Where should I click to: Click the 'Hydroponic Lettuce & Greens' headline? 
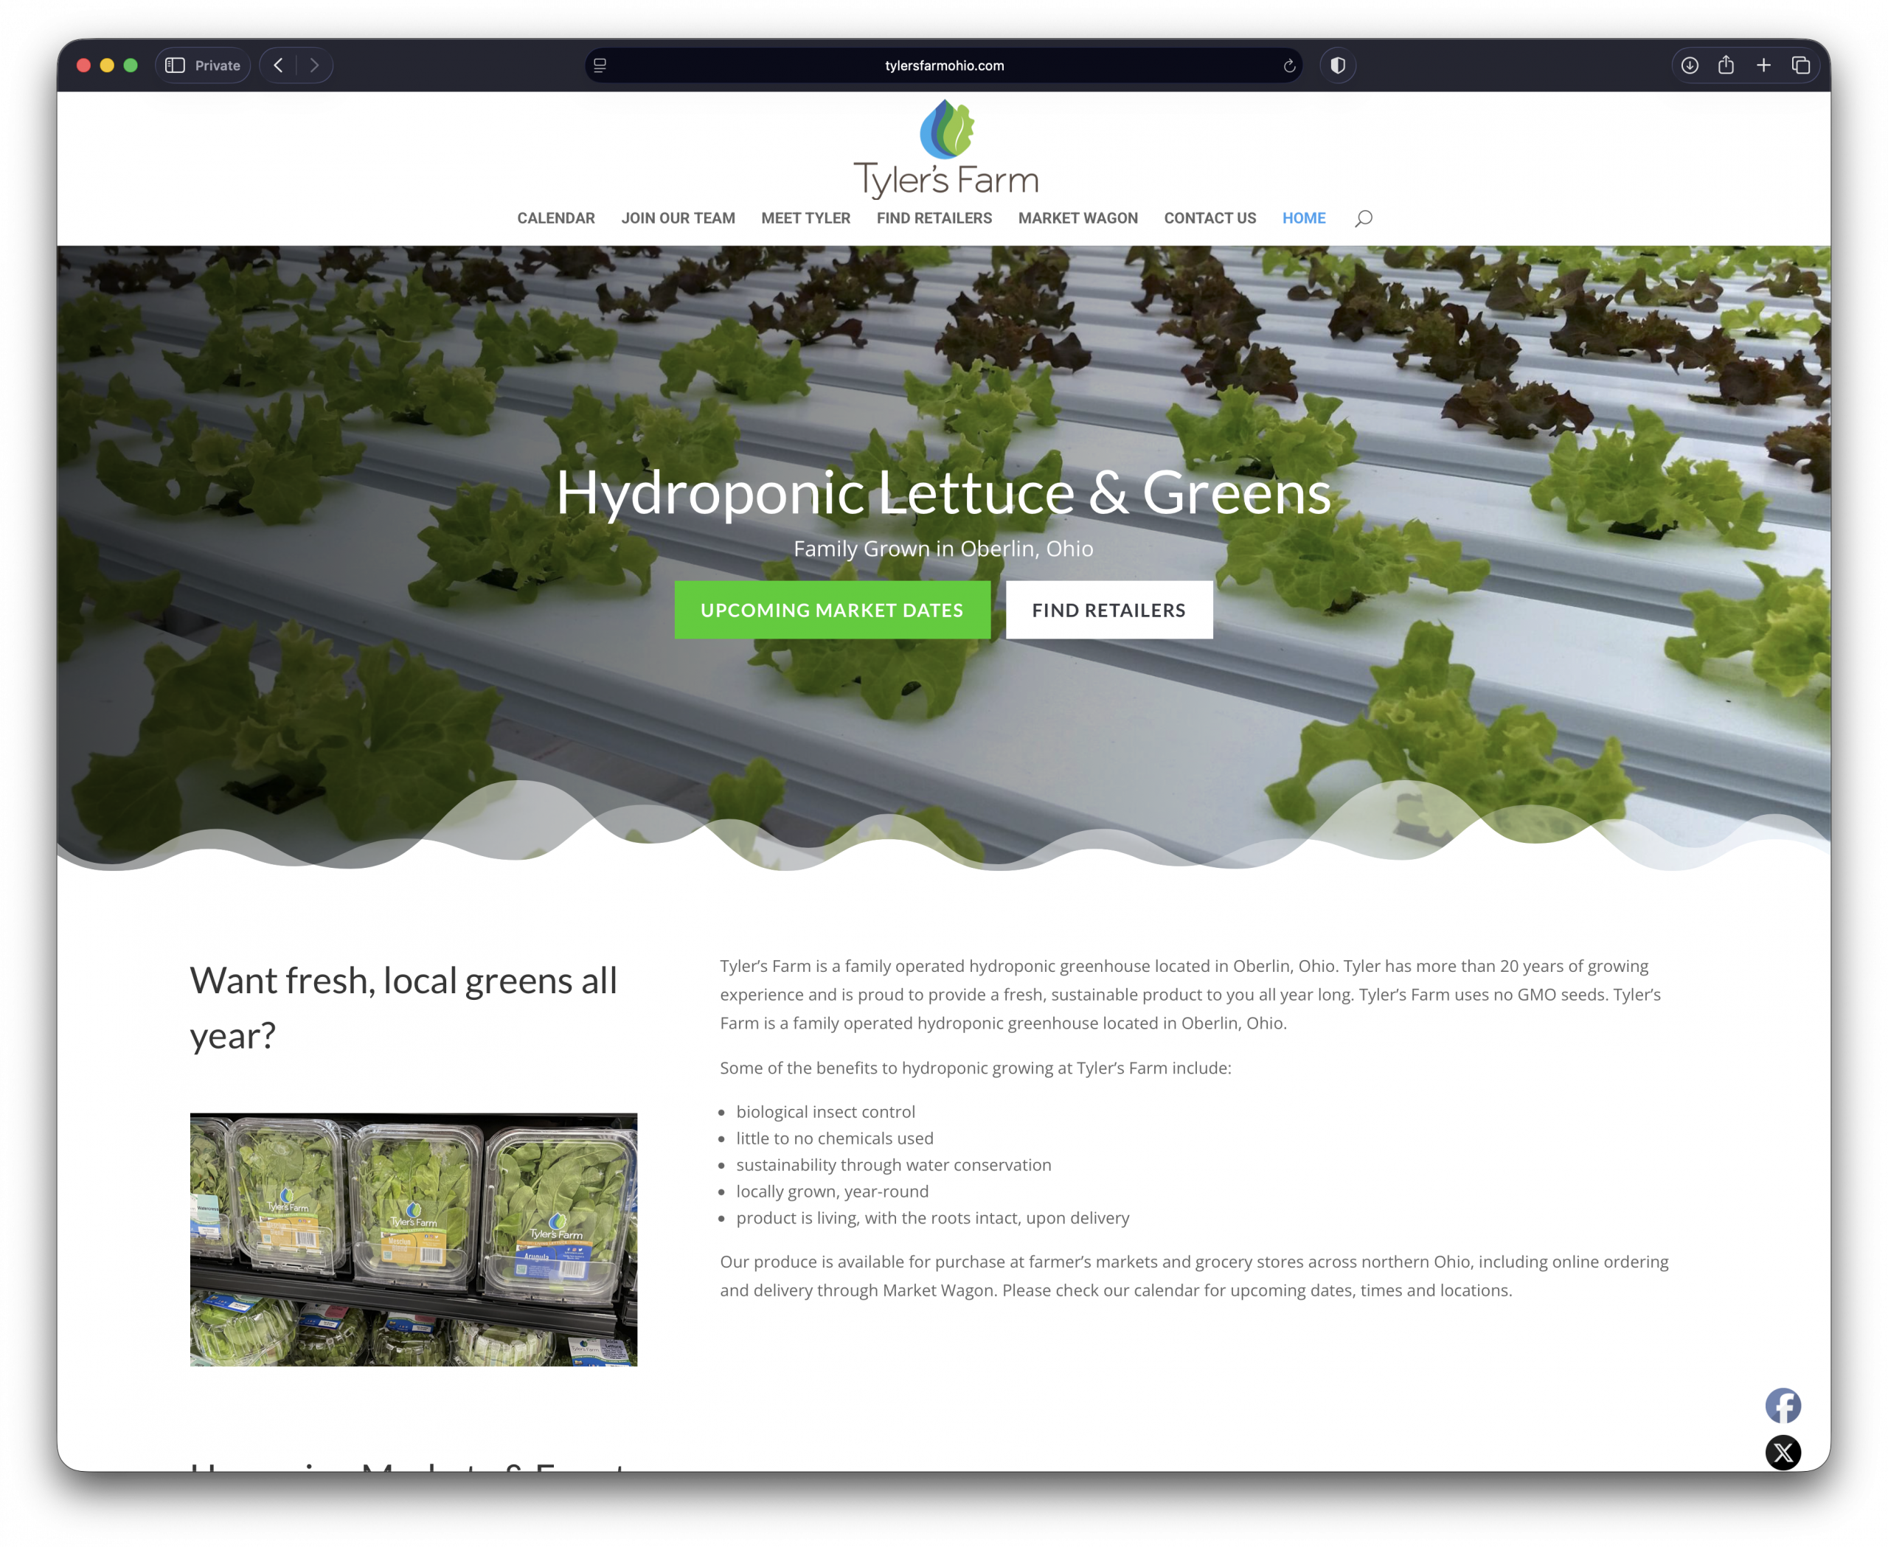click(944, 492)
